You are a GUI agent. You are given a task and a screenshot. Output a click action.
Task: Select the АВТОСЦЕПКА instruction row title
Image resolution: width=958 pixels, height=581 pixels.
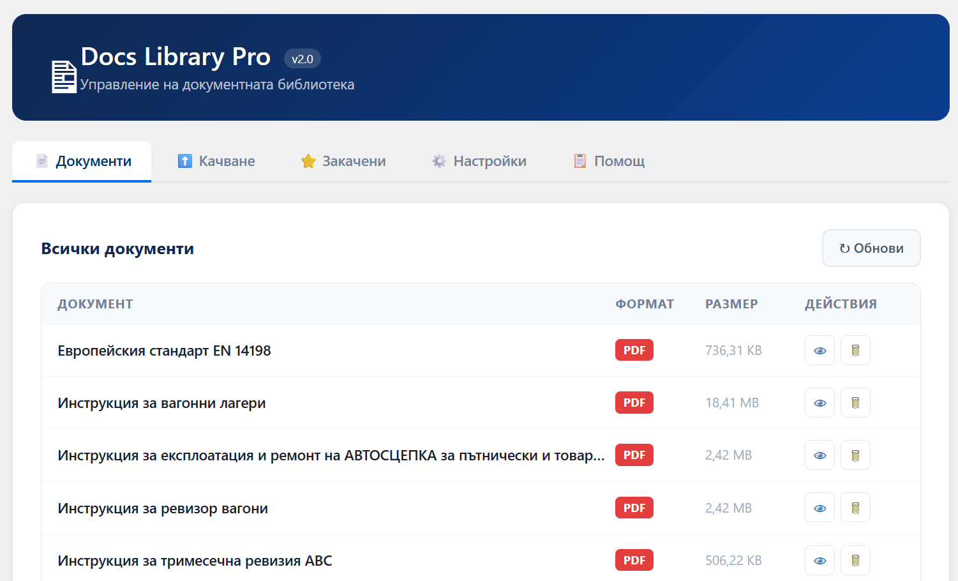pos(331,455)
